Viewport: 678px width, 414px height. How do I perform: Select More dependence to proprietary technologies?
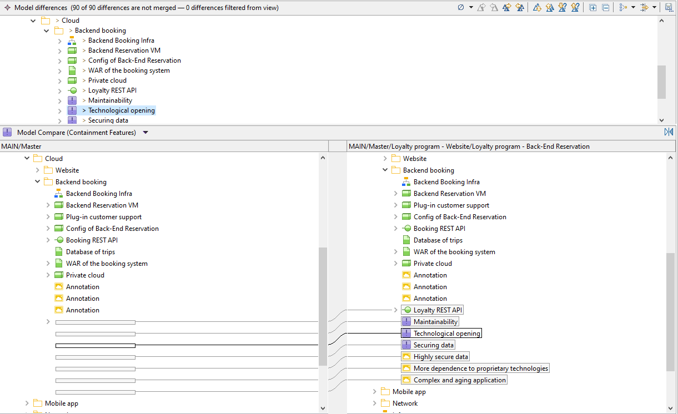tap(480, 368)
